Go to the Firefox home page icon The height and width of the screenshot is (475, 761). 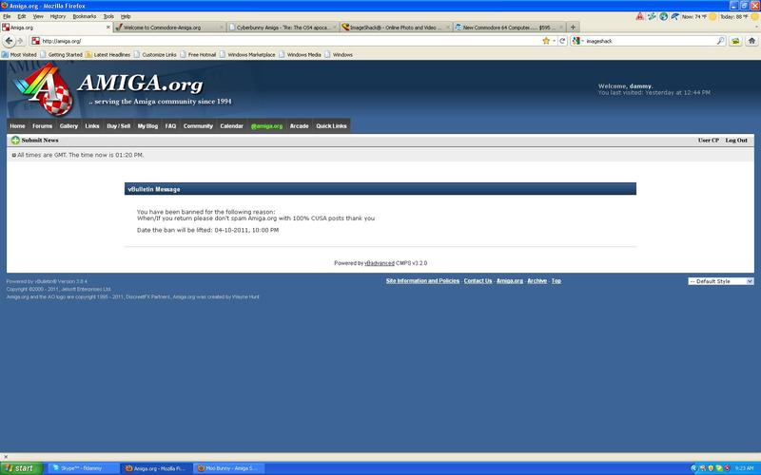[751, 41]
